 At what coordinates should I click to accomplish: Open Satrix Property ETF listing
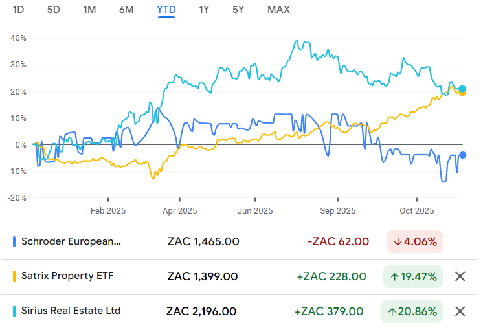coord(67,276)
